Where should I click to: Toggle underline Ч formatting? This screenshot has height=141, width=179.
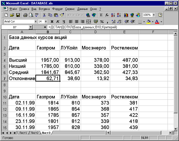(x=64, y=22)
